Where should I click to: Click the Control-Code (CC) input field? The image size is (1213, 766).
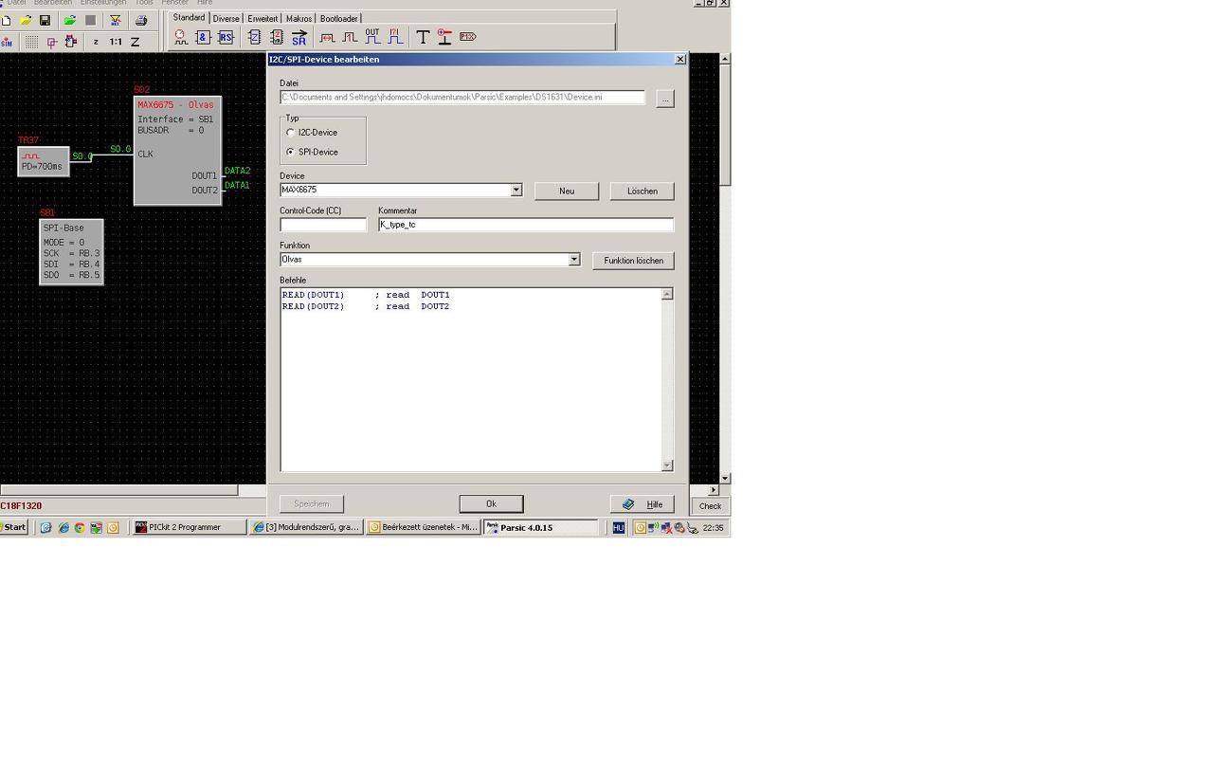pos(323,225)
